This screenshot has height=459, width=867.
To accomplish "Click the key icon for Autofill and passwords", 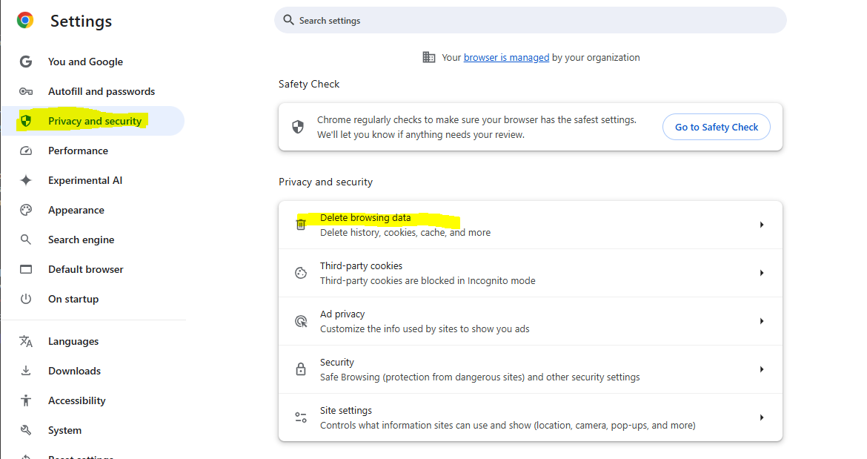I will tap(26, 91).
